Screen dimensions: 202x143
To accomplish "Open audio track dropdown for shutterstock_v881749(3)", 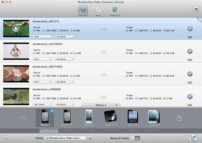I will point(42,82).
